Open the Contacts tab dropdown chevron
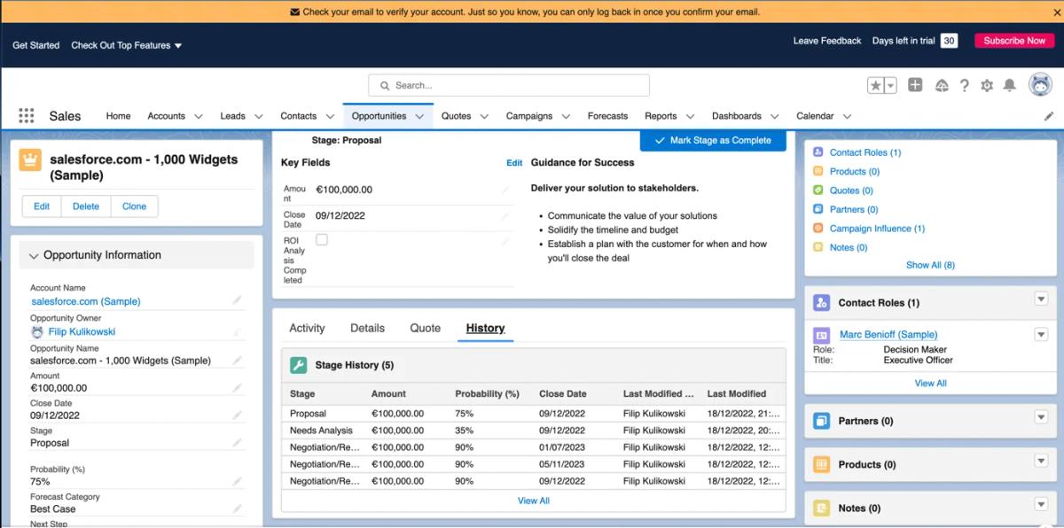Image resolution: width=1064 pixels, height=528 pixels. (330, 116)
